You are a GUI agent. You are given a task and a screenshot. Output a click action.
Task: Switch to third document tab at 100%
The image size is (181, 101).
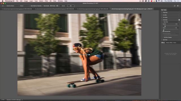93,9
